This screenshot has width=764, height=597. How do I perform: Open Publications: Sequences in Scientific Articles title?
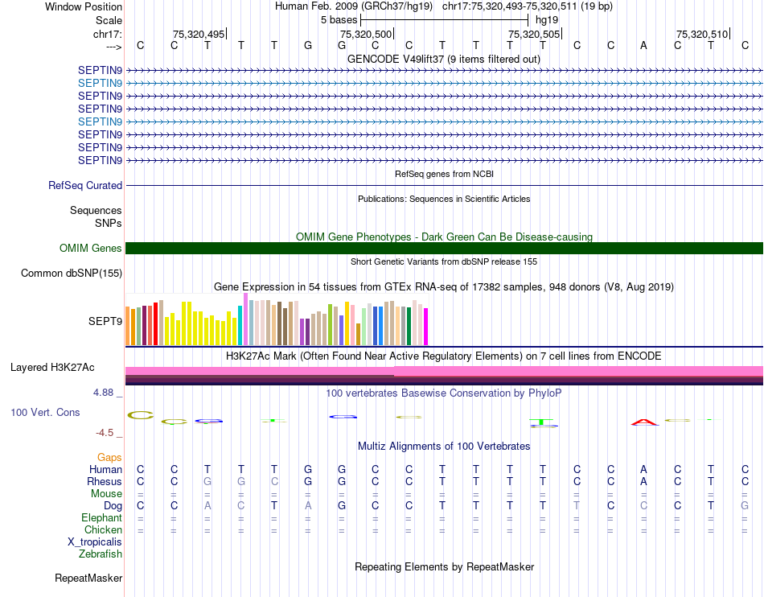[x=444, y=199]
